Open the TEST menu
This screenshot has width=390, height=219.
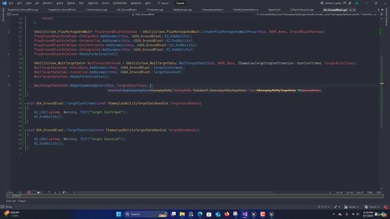click(x=81, y=3)
